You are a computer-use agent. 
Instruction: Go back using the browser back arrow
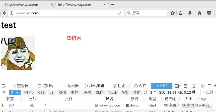pyautogui.click(x=4, y=13)
